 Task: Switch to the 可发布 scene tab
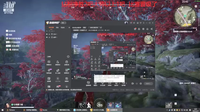point(63,28)
